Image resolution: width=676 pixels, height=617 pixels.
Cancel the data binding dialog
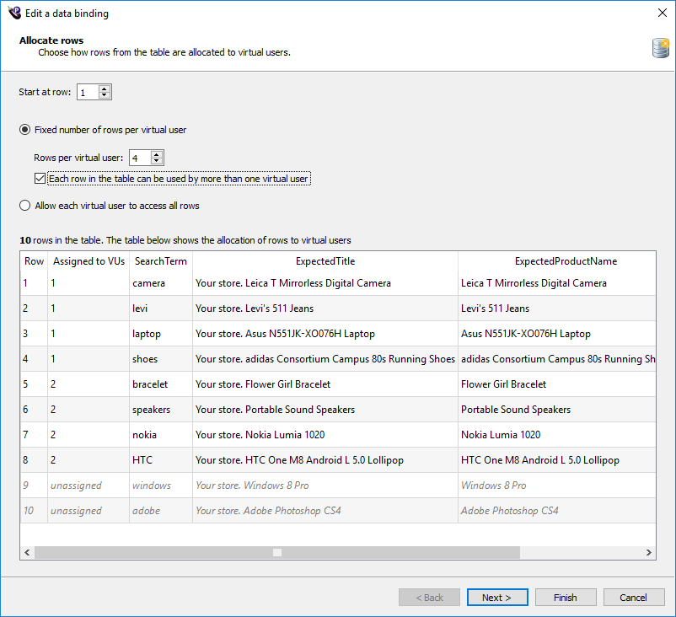pos(634,598)
